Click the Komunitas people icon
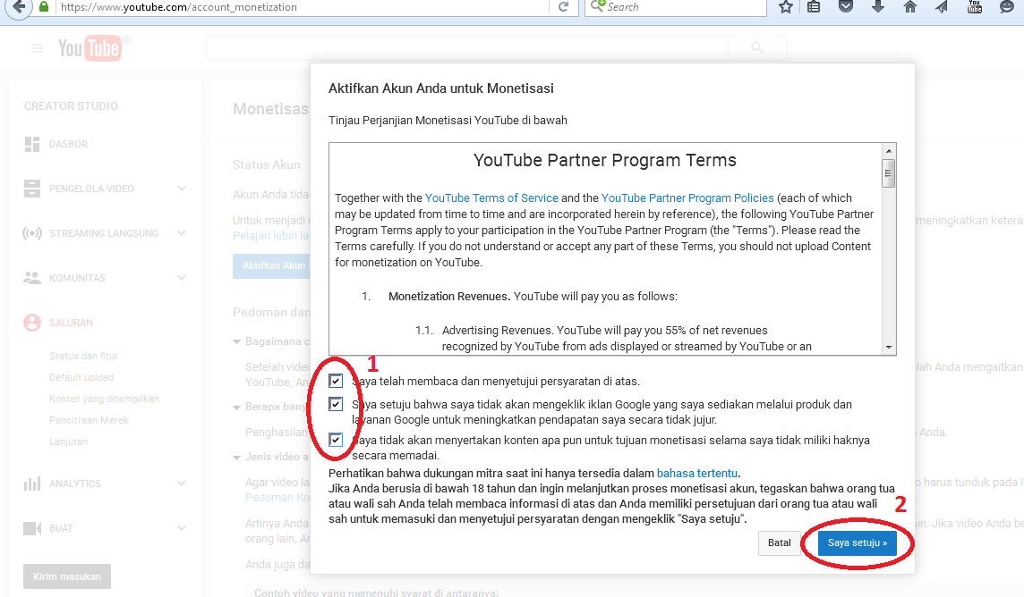 coord(32,278)
